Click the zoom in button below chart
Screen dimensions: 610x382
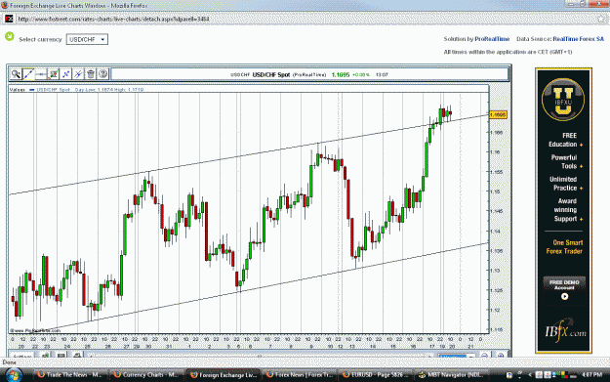(501, 356)
